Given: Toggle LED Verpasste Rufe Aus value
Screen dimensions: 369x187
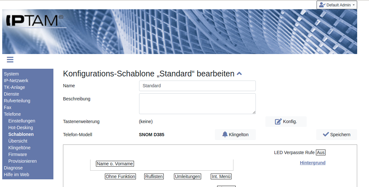Looking at the screenshot, I should click(x=320, y=152).
